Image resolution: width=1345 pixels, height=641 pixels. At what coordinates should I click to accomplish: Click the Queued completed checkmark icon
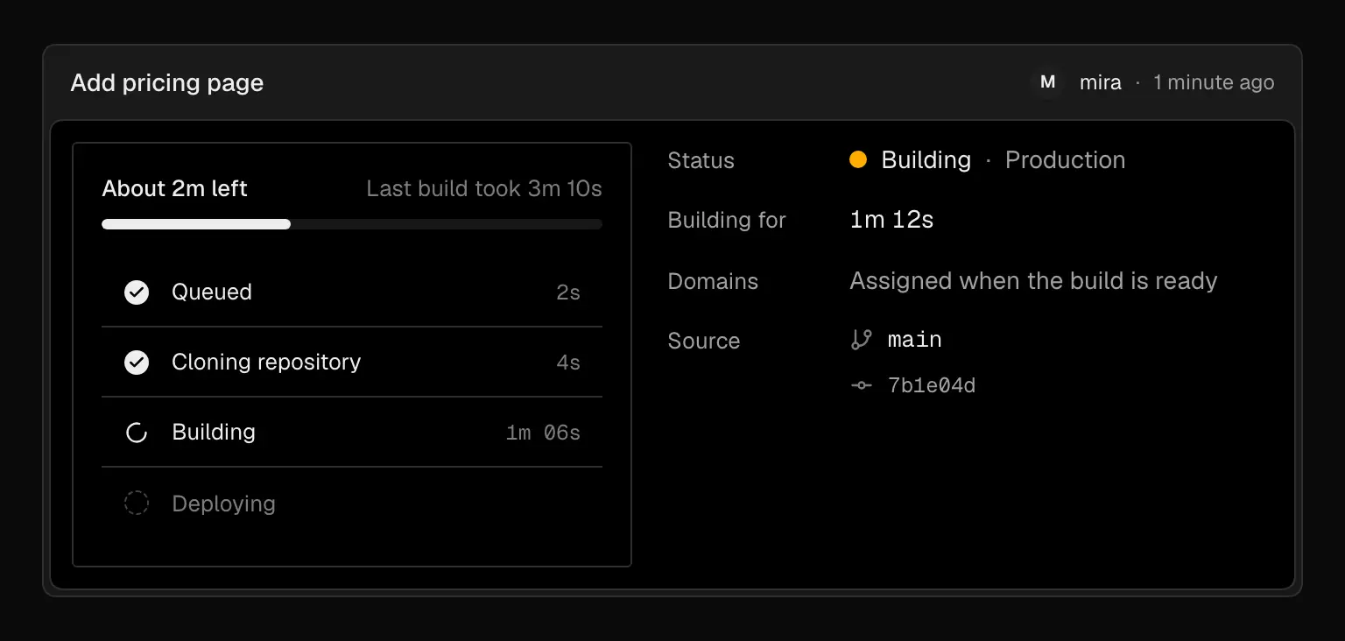point(137,292)
